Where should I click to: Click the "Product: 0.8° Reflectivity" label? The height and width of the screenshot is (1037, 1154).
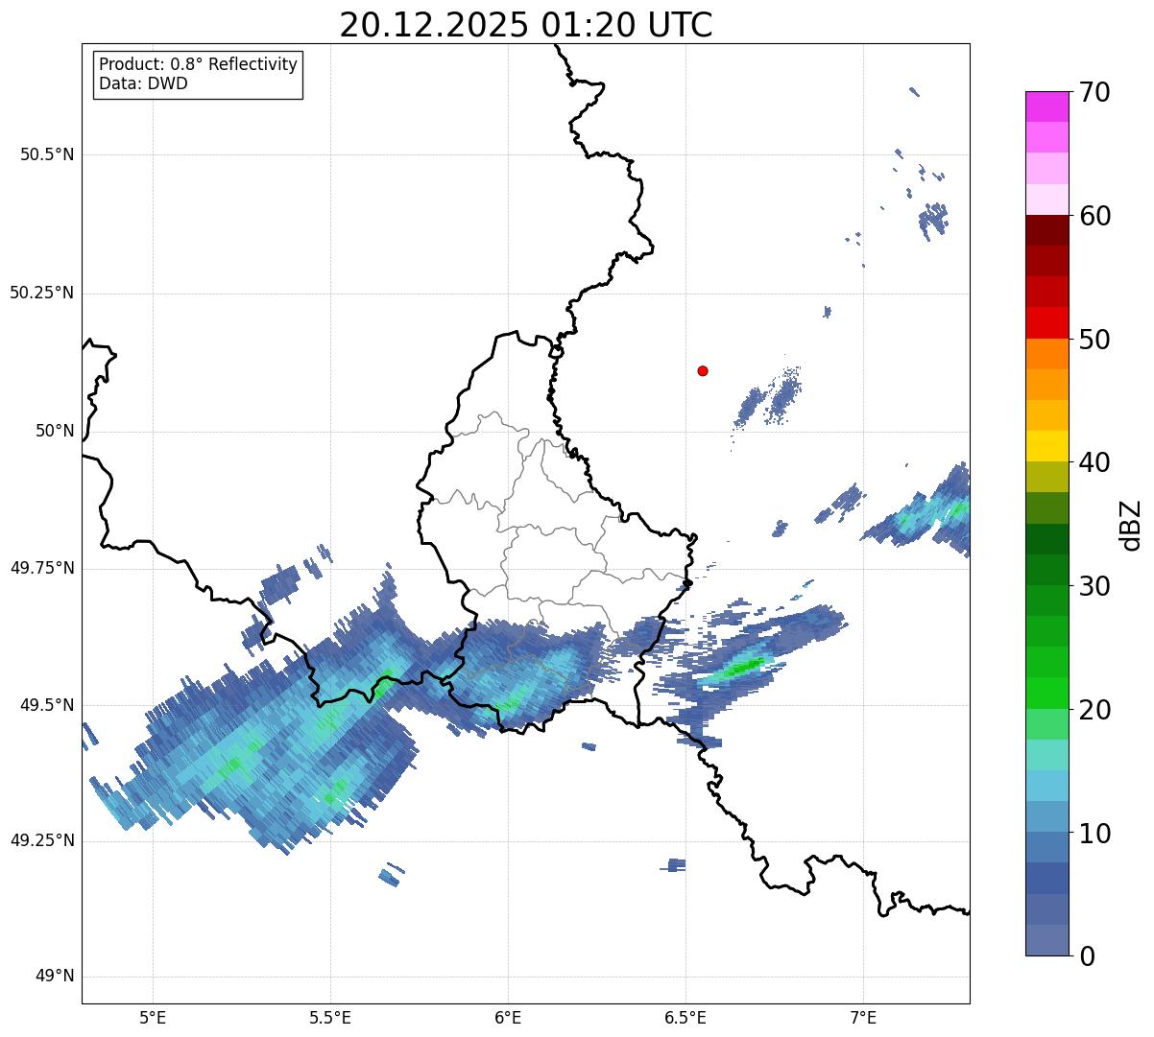[x=199, y=64]
